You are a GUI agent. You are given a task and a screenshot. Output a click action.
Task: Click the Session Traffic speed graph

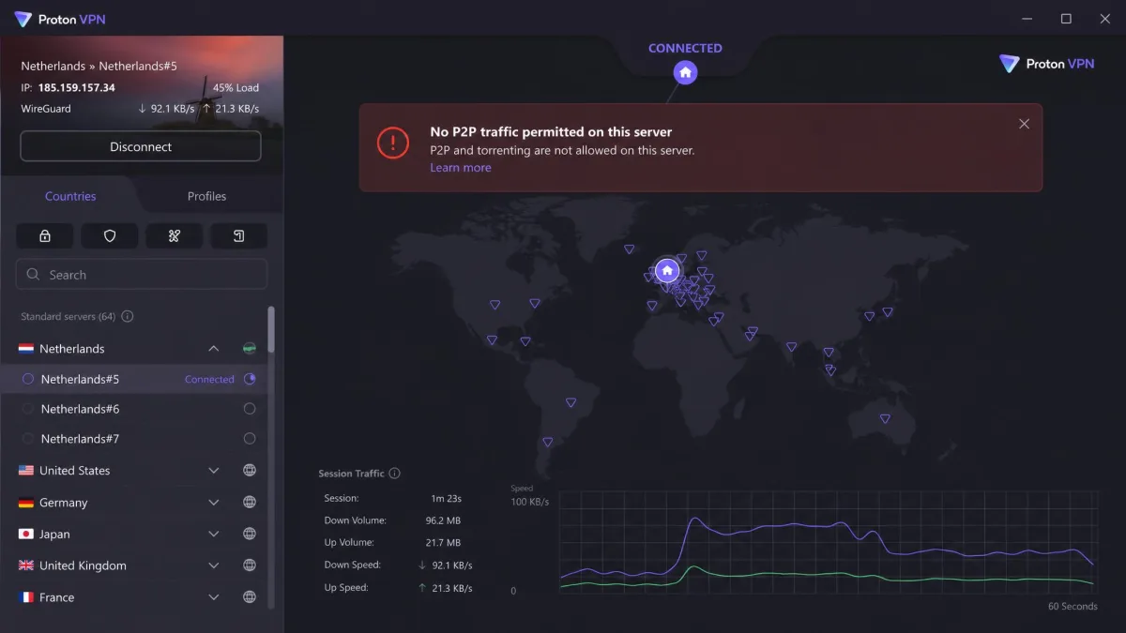[828, 541]
